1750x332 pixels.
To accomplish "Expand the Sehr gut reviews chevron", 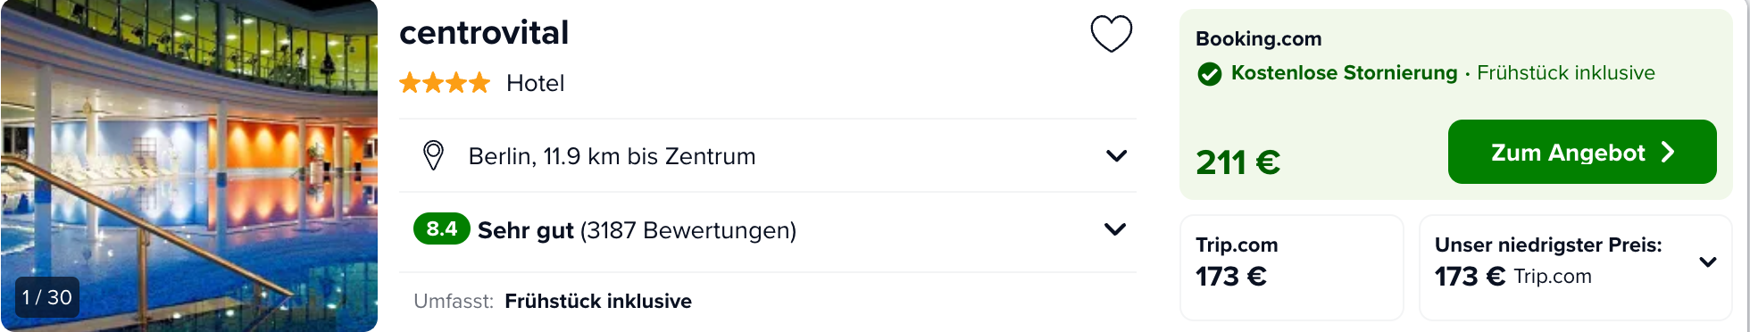I will [1115, 229].
